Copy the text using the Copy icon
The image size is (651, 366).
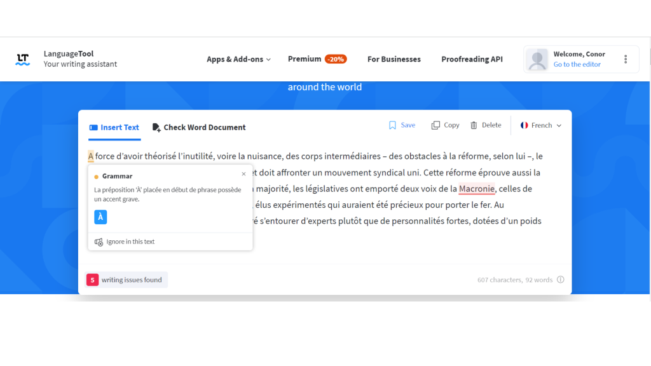point(435,125)
